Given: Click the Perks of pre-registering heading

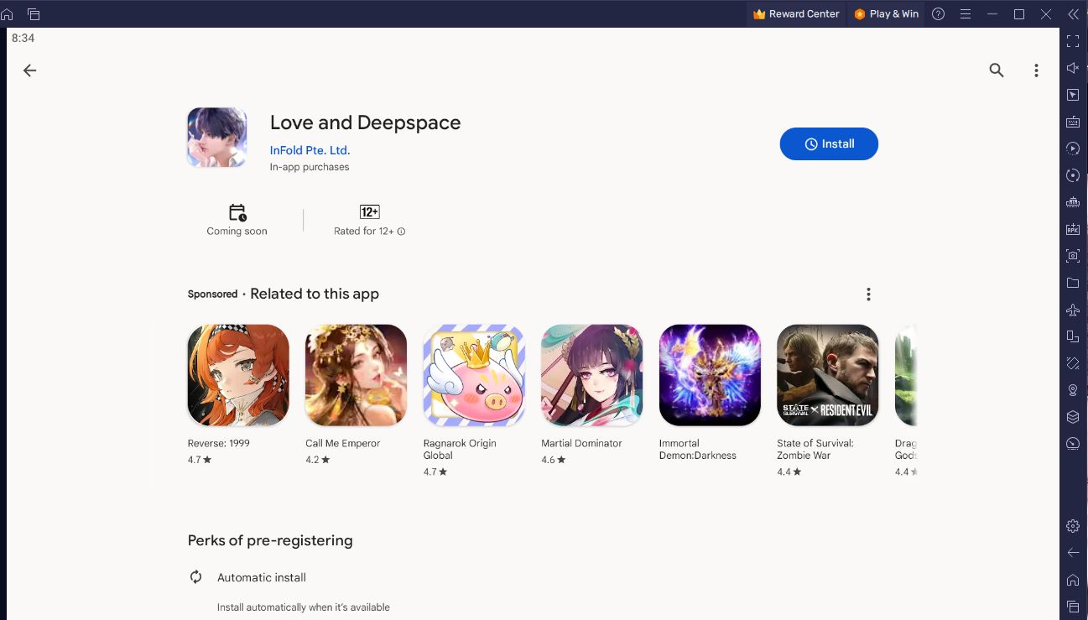Looking at the screenshot, I should (x=270, y=541).
